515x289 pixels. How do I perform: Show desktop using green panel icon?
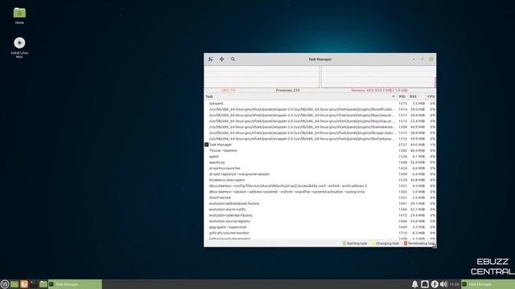click(14, 284)
